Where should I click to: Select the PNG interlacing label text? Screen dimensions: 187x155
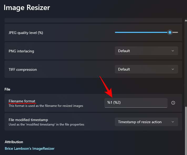pos(21,51)
